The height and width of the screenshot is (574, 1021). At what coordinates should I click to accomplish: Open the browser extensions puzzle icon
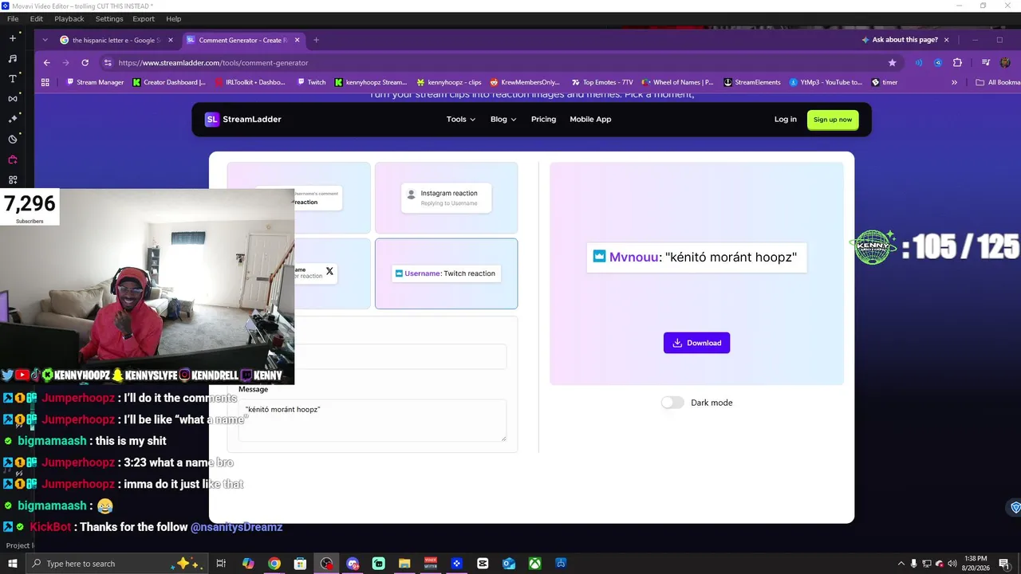pyautogui.click(x=958, y=63)
